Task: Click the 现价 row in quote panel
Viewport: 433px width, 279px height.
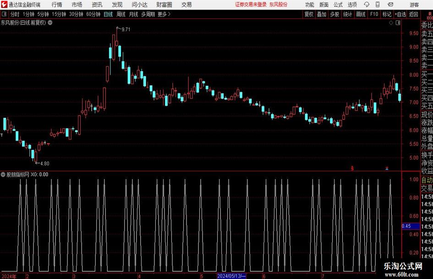Action: pos(427,115)
